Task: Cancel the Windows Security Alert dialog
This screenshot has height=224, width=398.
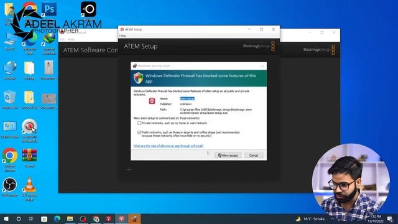Action: (x=254, y=155)
